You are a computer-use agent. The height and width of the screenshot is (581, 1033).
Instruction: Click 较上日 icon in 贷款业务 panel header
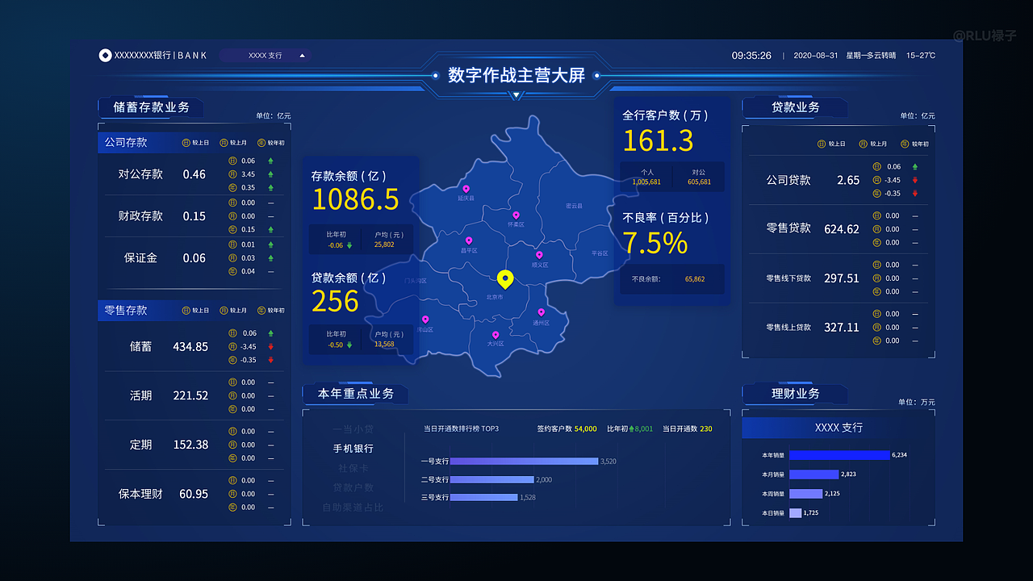(822, 144)
